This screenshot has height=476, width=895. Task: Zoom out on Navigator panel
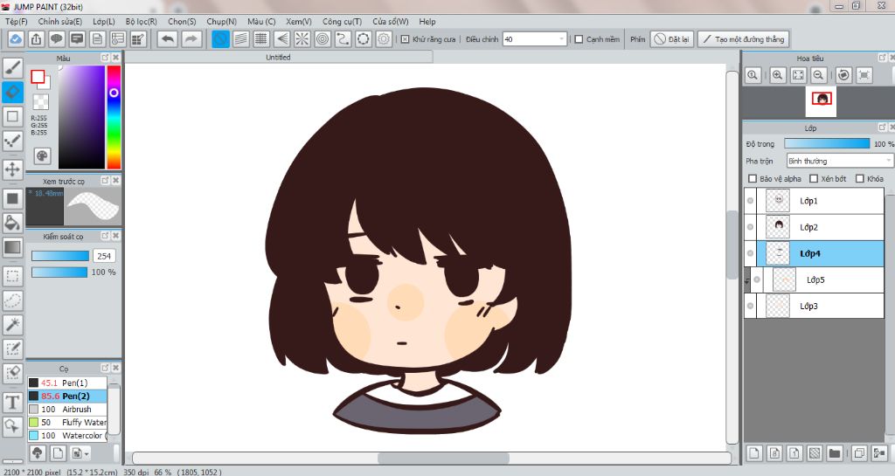818,75
